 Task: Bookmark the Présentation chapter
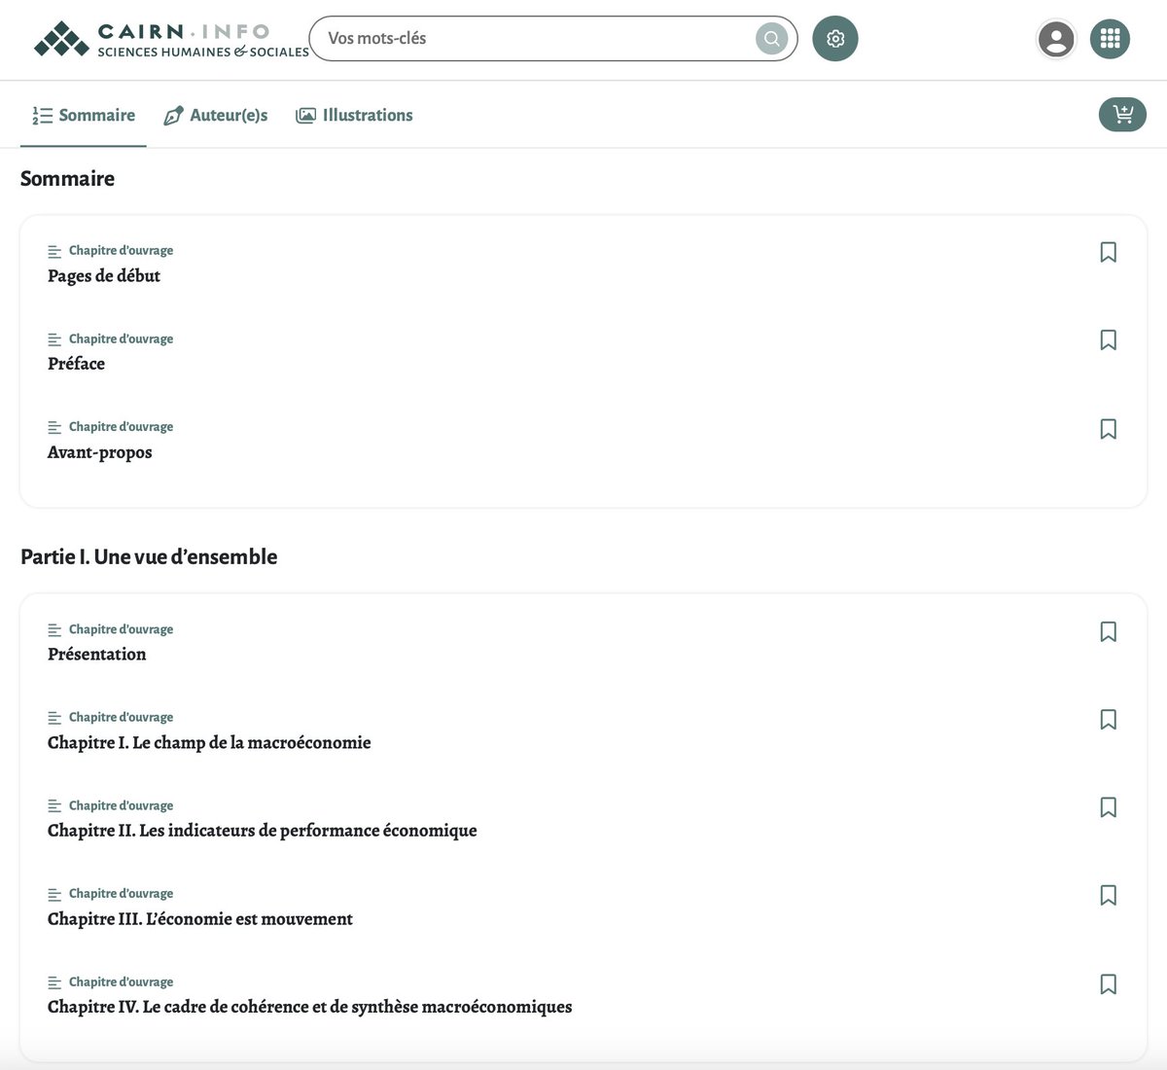pos(1108,631)
